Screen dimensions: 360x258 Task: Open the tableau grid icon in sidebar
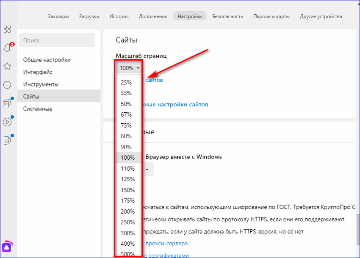(x=7, y=29)
